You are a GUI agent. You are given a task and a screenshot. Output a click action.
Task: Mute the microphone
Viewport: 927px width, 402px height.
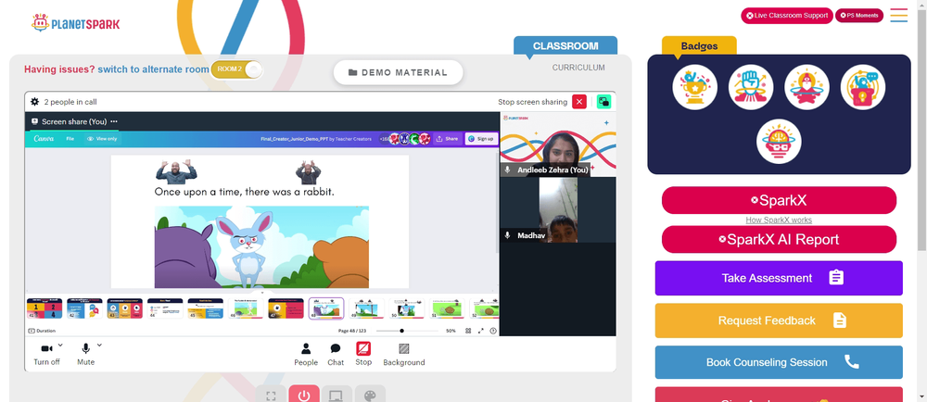[85, 354]
